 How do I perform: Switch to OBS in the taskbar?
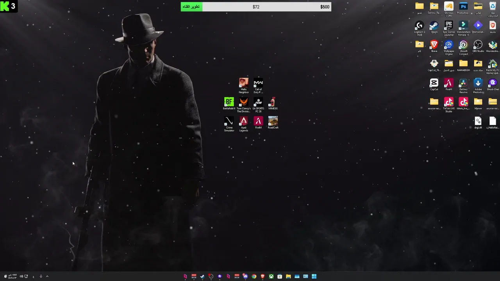(x=211, y=276)
